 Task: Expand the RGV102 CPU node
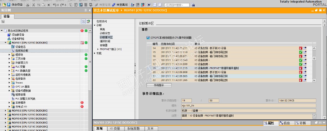(x=6, y=111)
